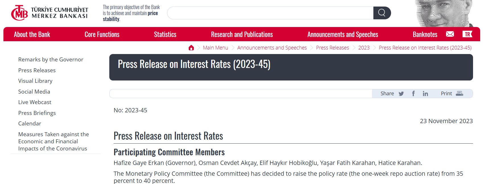
Task: Share on Twitter via bird icon
Action: click(401, 94)
